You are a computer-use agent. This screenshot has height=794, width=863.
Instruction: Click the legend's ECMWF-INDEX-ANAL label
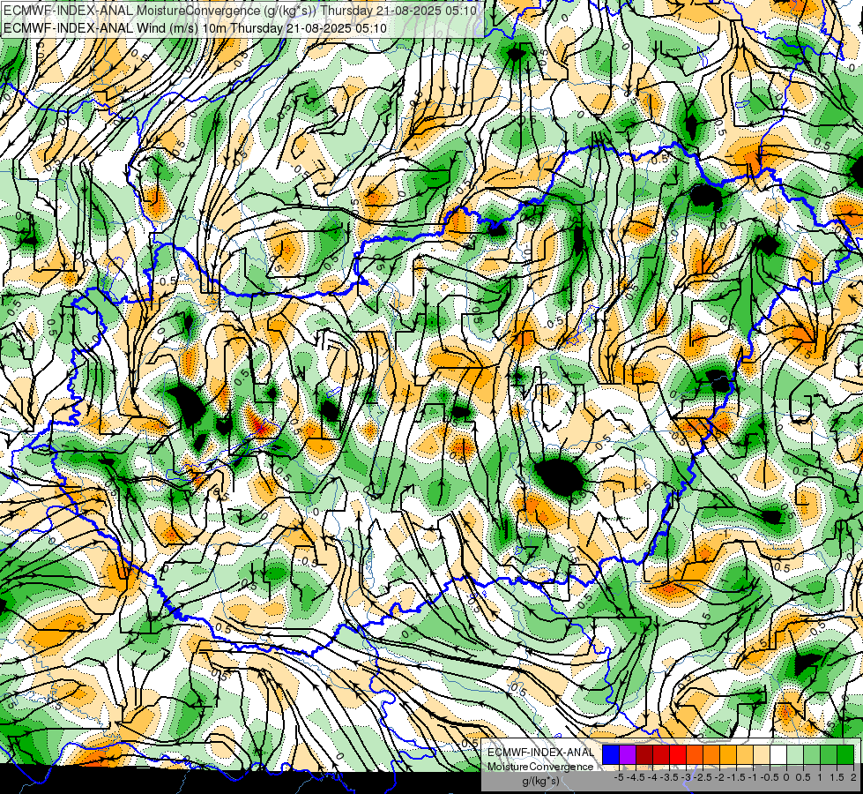click(540, 753)
